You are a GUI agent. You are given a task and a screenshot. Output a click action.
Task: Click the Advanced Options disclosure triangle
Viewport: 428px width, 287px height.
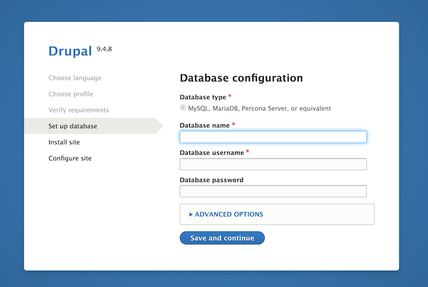[191, 215]
